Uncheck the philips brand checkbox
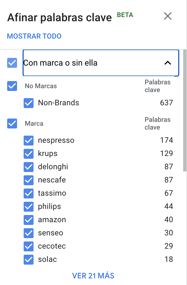The height and width of the screenshot is (285, 187). click(x=29, y=206)
